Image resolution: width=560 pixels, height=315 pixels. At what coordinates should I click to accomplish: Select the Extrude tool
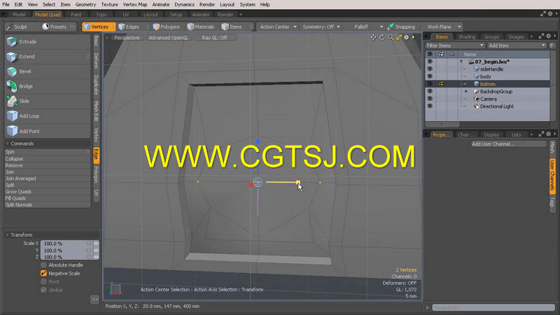point(48,42)
